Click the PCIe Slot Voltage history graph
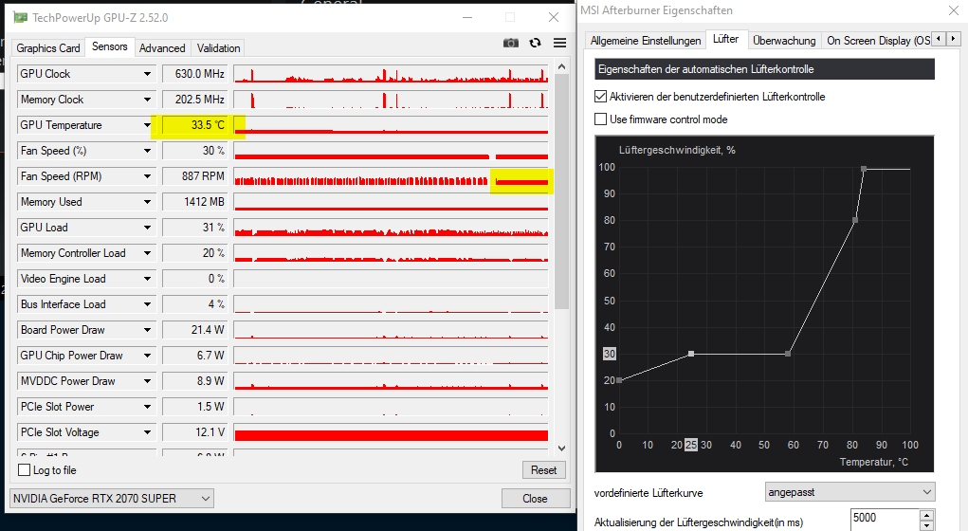The image size is (968, 531). [391, 432]
